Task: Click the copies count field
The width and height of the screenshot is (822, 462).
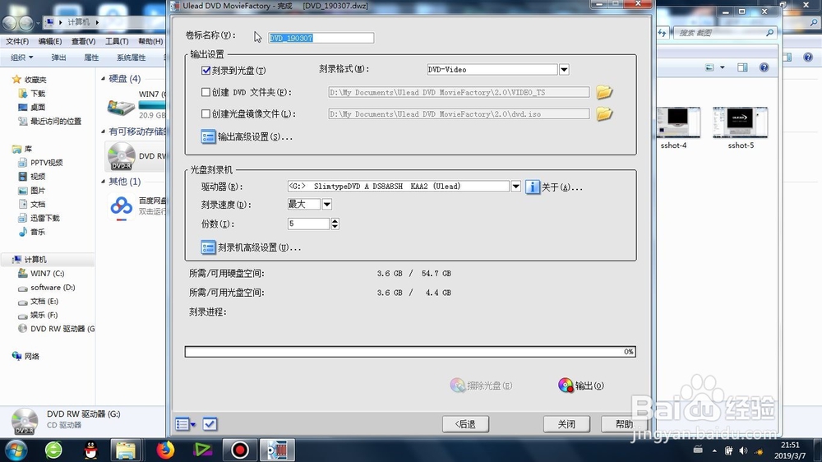Action: pos(308,224)
